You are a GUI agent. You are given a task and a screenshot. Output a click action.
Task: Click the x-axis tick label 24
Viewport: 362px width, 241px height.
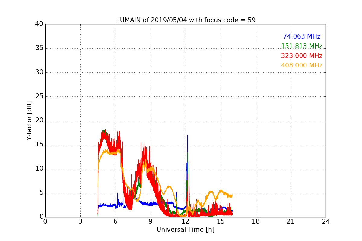pyautogui.click(x=326, y=221)
